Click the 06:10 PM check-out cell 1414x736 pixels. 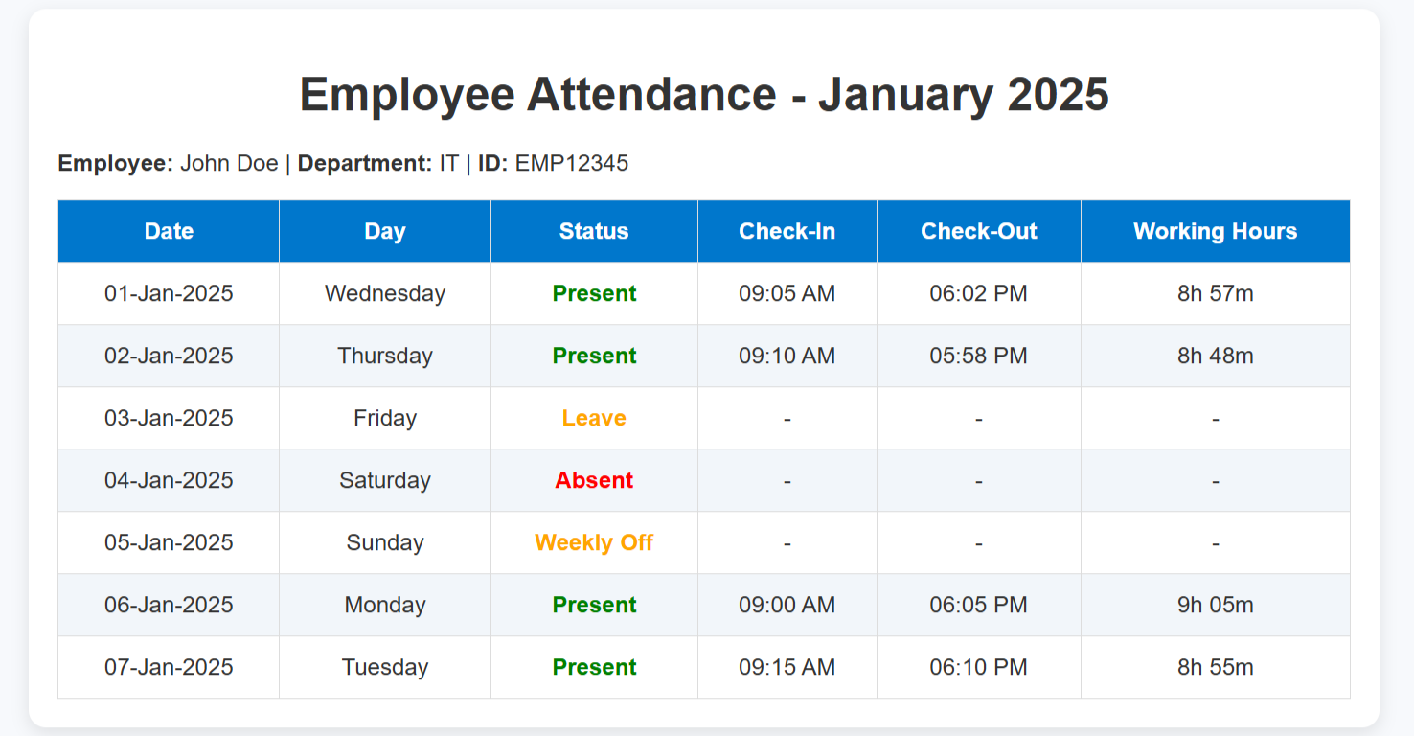coord(978,667)
